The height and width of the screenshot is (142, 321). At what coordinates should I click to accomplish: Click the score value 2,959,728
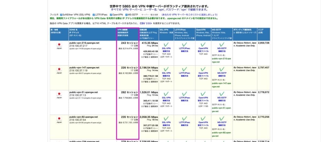pos(264,43)
